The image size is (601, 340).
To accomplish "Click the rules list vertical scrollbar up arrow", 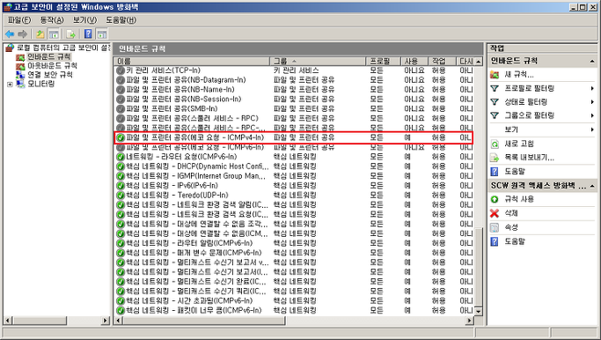I will click(x=478, y=62).
